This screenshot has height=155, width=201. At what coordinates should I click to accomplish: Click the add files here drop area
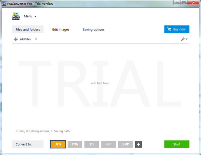tap(100, 83)
